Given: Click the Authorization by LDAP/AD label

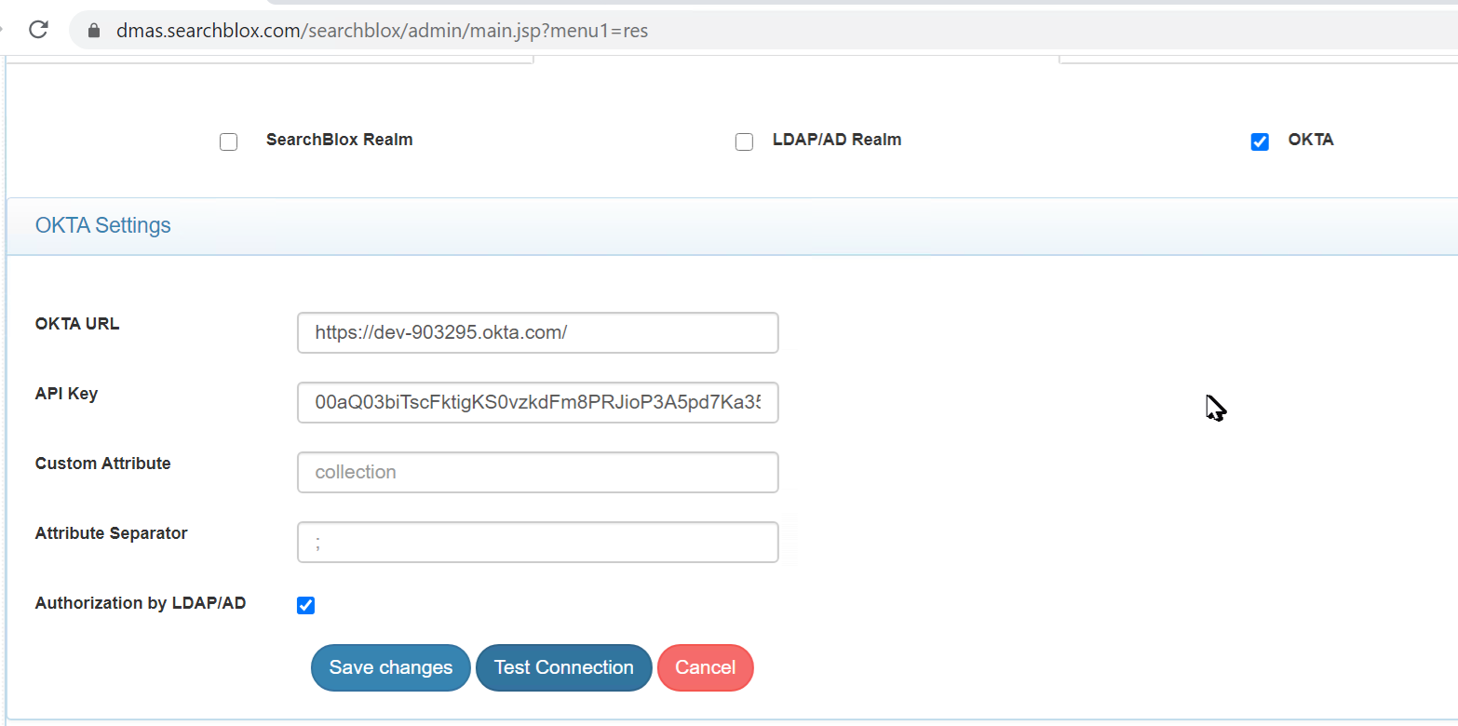Looking at the screenshot, I should [x=141, y=603].
